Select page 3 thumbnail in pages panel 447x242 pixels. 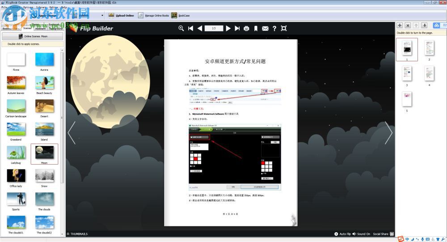[407, 74]
